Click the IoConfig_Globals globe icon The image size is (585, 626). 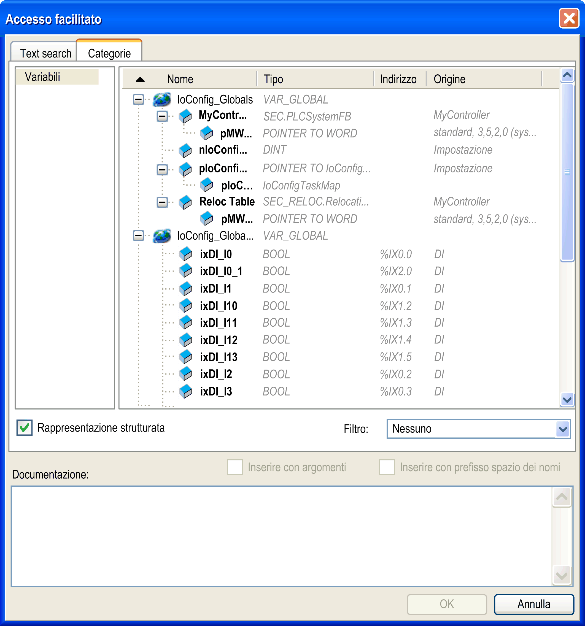pos(162,99)
